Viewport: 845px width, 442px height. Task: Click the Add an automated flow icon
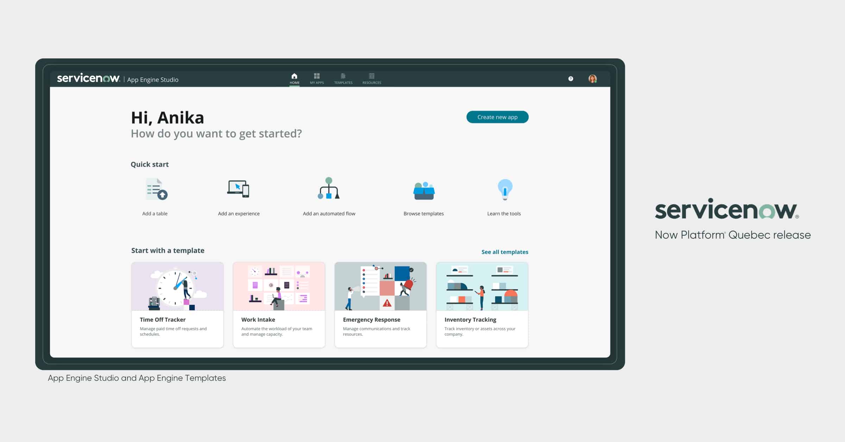point(328,188)
